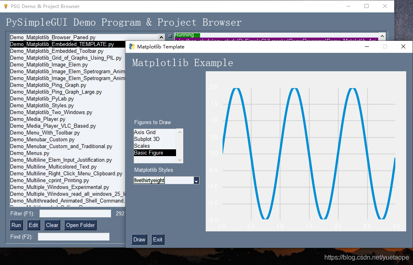Click the Clear button

pyautogui.click(x=52, y=225)
